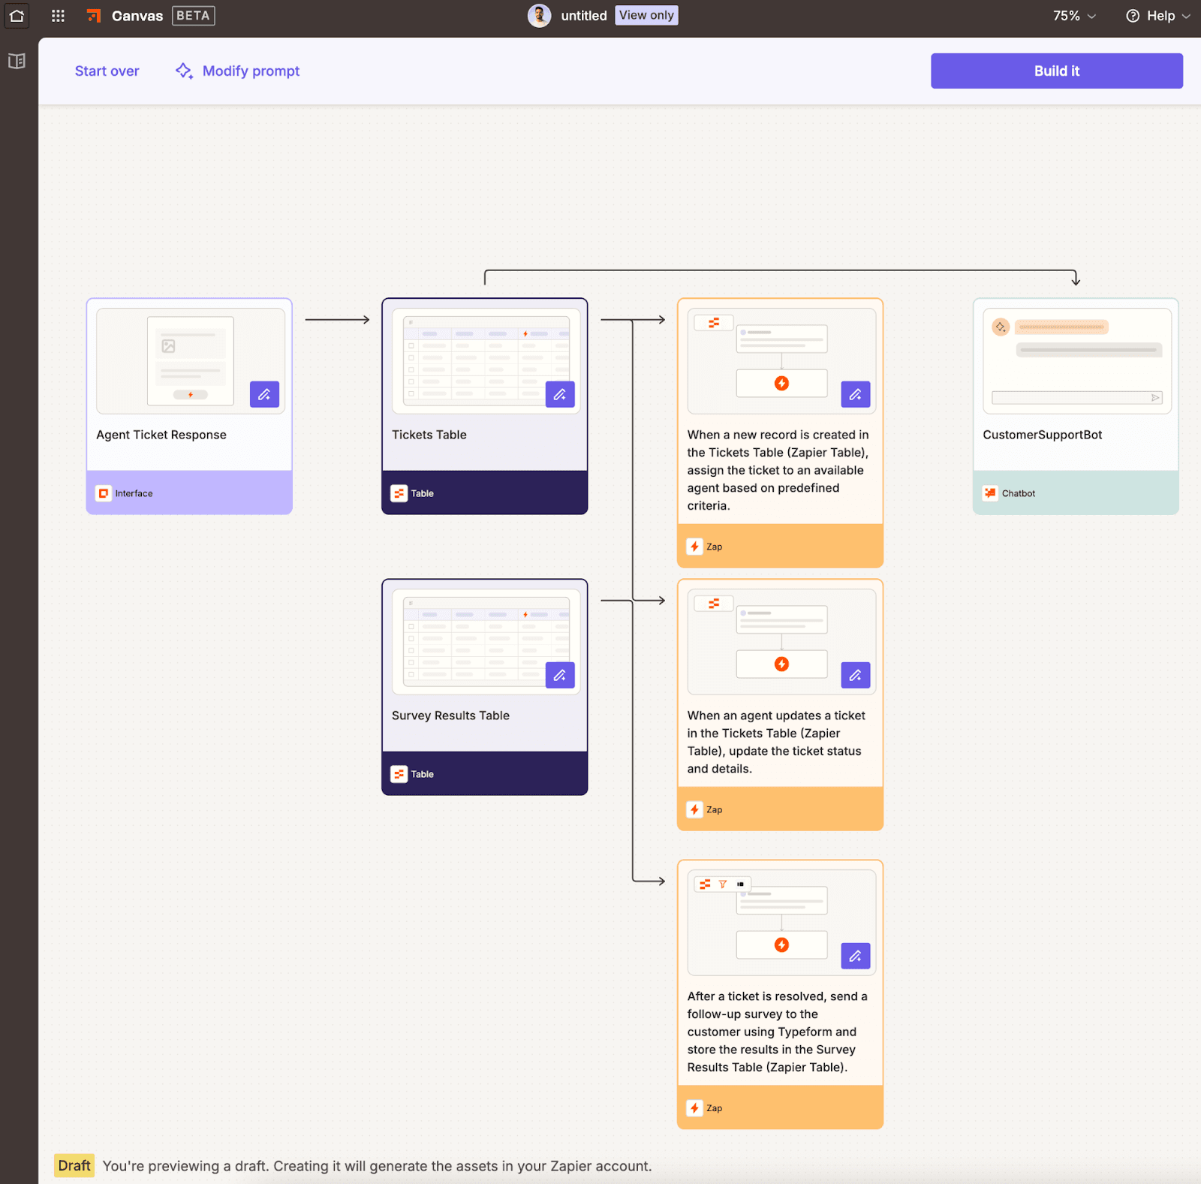
Task: Click Survey Results Table's Table type icon
Action: (x=399, y=774)
